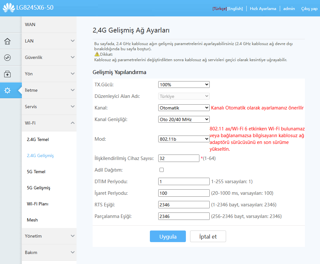
Task: Click the Huawei logo icon
Action: click(x=9, y=8)
